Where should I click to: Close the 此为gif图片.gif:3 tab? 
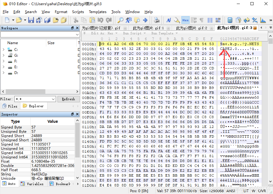[255, 28]
